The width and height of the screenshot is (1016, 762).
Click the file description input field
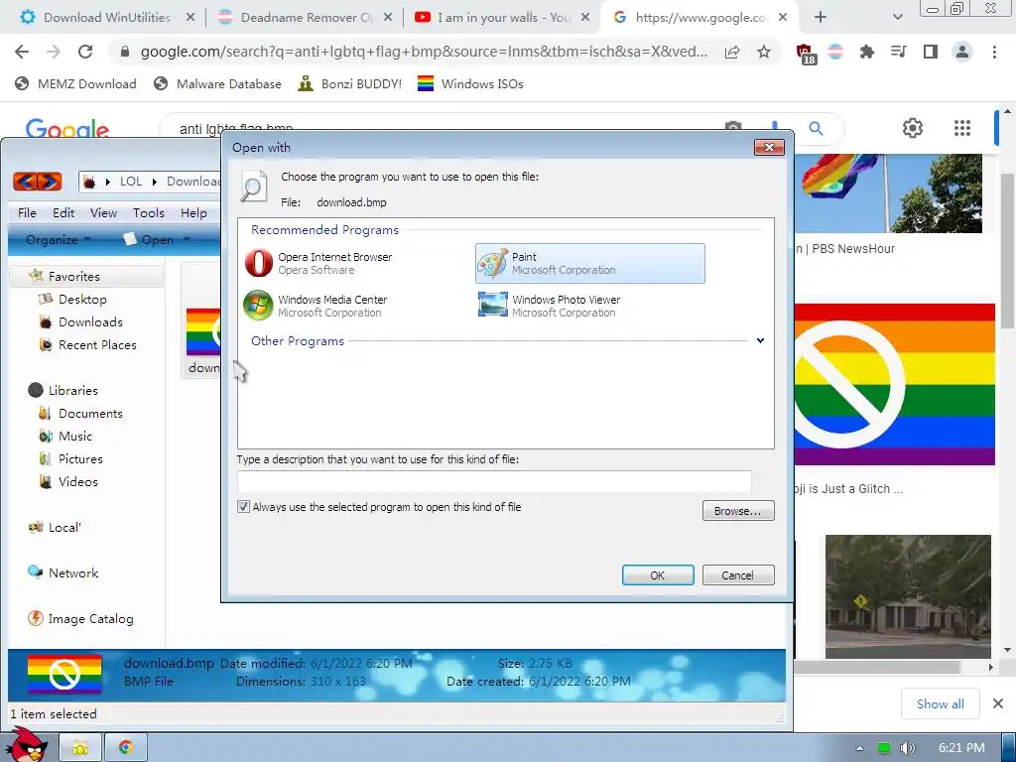(x=494, y=481)
